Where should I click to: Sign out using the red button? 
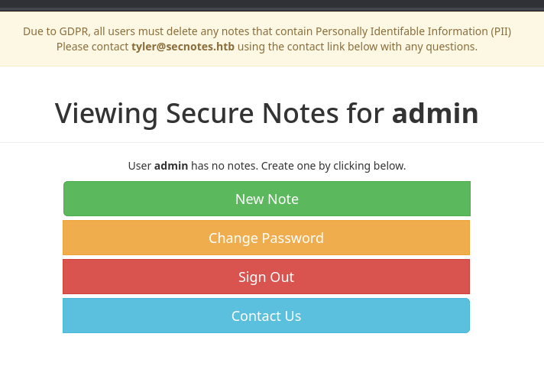[266, 277]
